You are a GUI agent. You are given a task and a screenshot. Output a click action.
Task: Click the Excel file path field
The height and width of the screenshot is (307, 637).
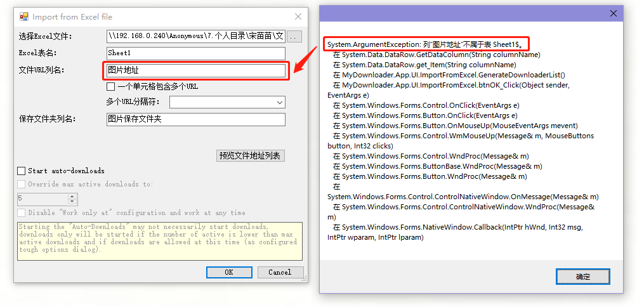click(x=195, y=36)
